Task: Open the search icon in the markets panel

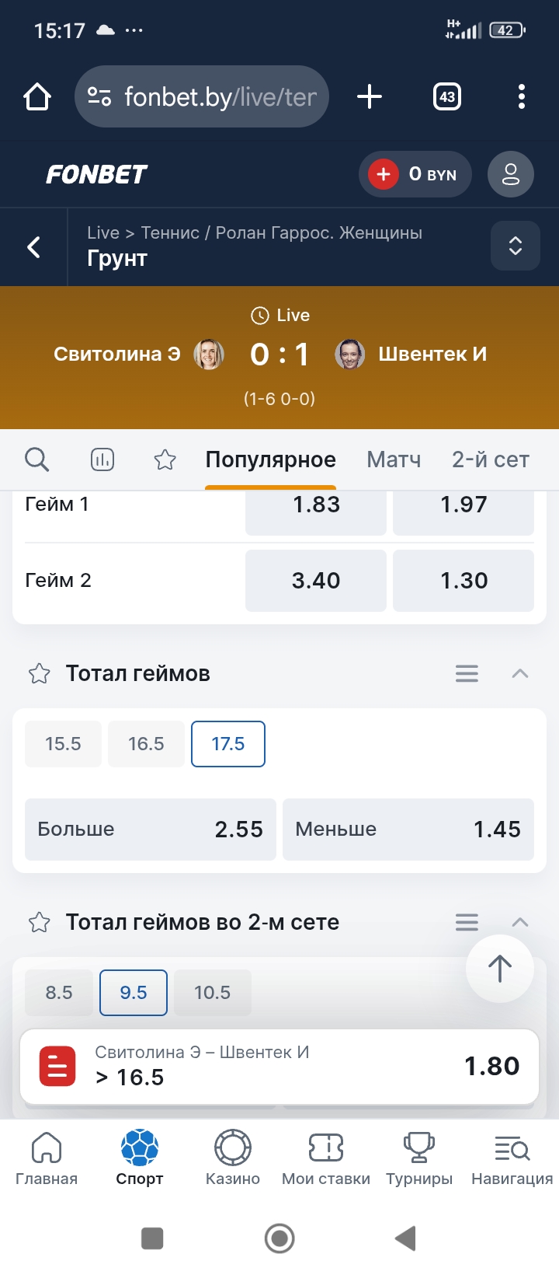Action: pos(36,459)
